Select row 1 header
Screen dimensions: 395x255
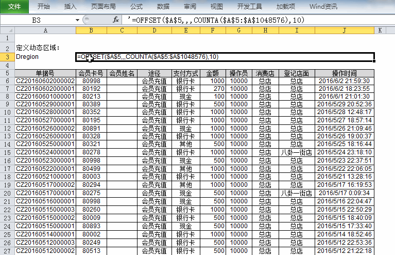[x=7, y=38]
